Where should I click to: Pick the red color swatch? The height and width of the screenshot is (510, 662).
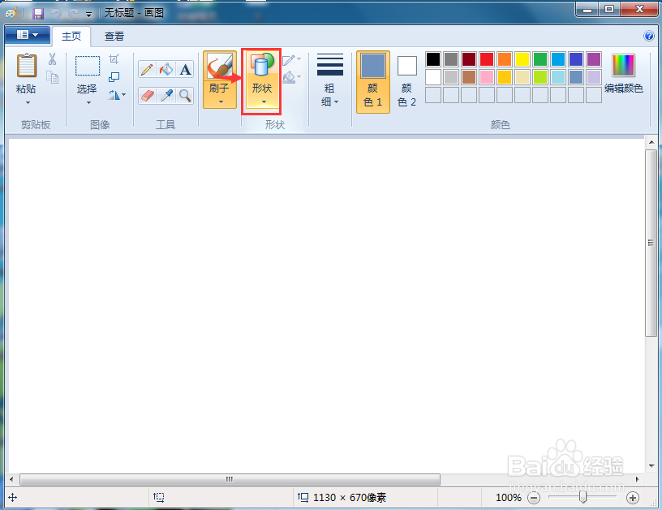coord(487,59)
